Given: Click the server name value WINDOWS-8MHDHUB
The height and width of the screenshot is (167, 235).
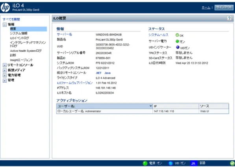Looking at the screenshot, I should 109,35.
